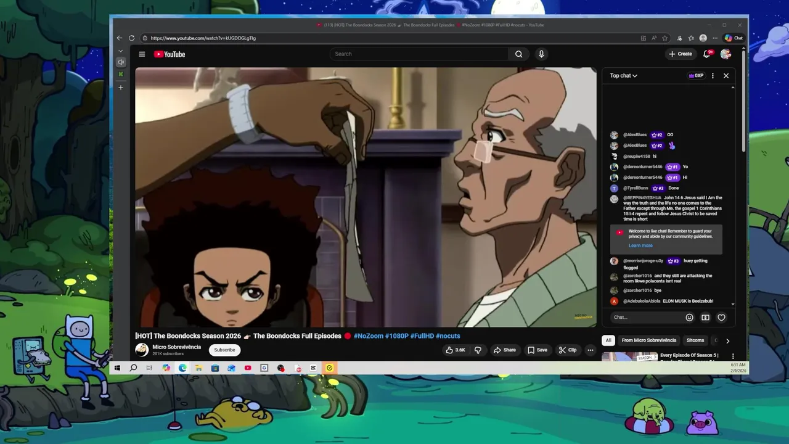This screenshot has width=789, height=444.
Task: Dislike the video with thumbs down
Action: point(478,350)
